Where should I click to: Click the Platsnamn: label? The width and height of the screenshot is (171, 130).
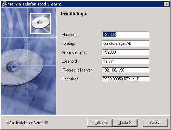pyautogui.click(x=70, y=35)
